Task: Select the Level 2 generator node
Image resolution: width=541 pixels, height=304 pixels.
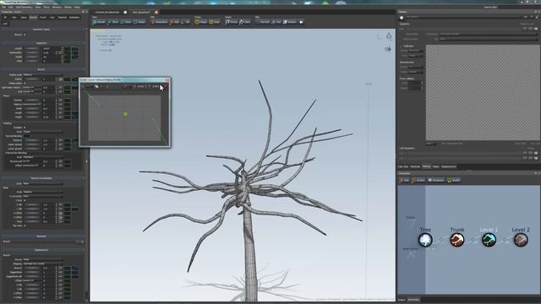Action: coord(521,240)
